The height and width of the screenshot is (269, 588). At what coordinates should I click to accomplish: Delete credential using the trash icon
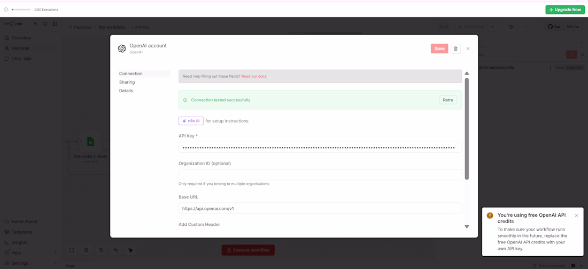pyautogui.click(x=455, y=48)
